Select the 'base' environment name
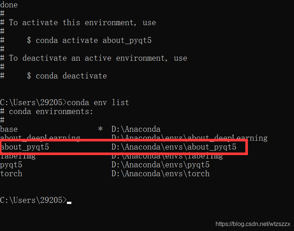 (9, 129)
